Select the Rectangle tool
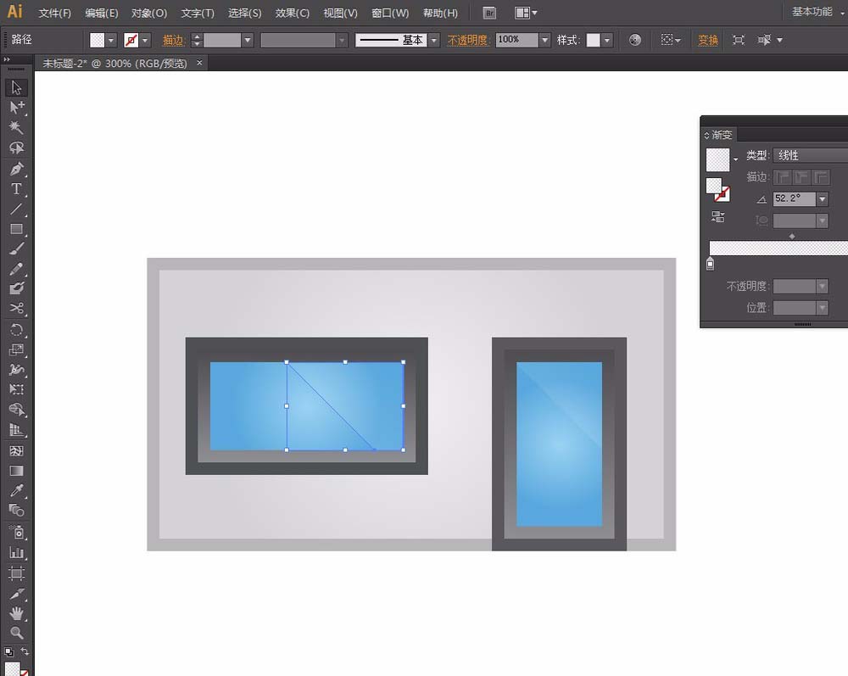The image size is (848, 676). coord(16,229)
